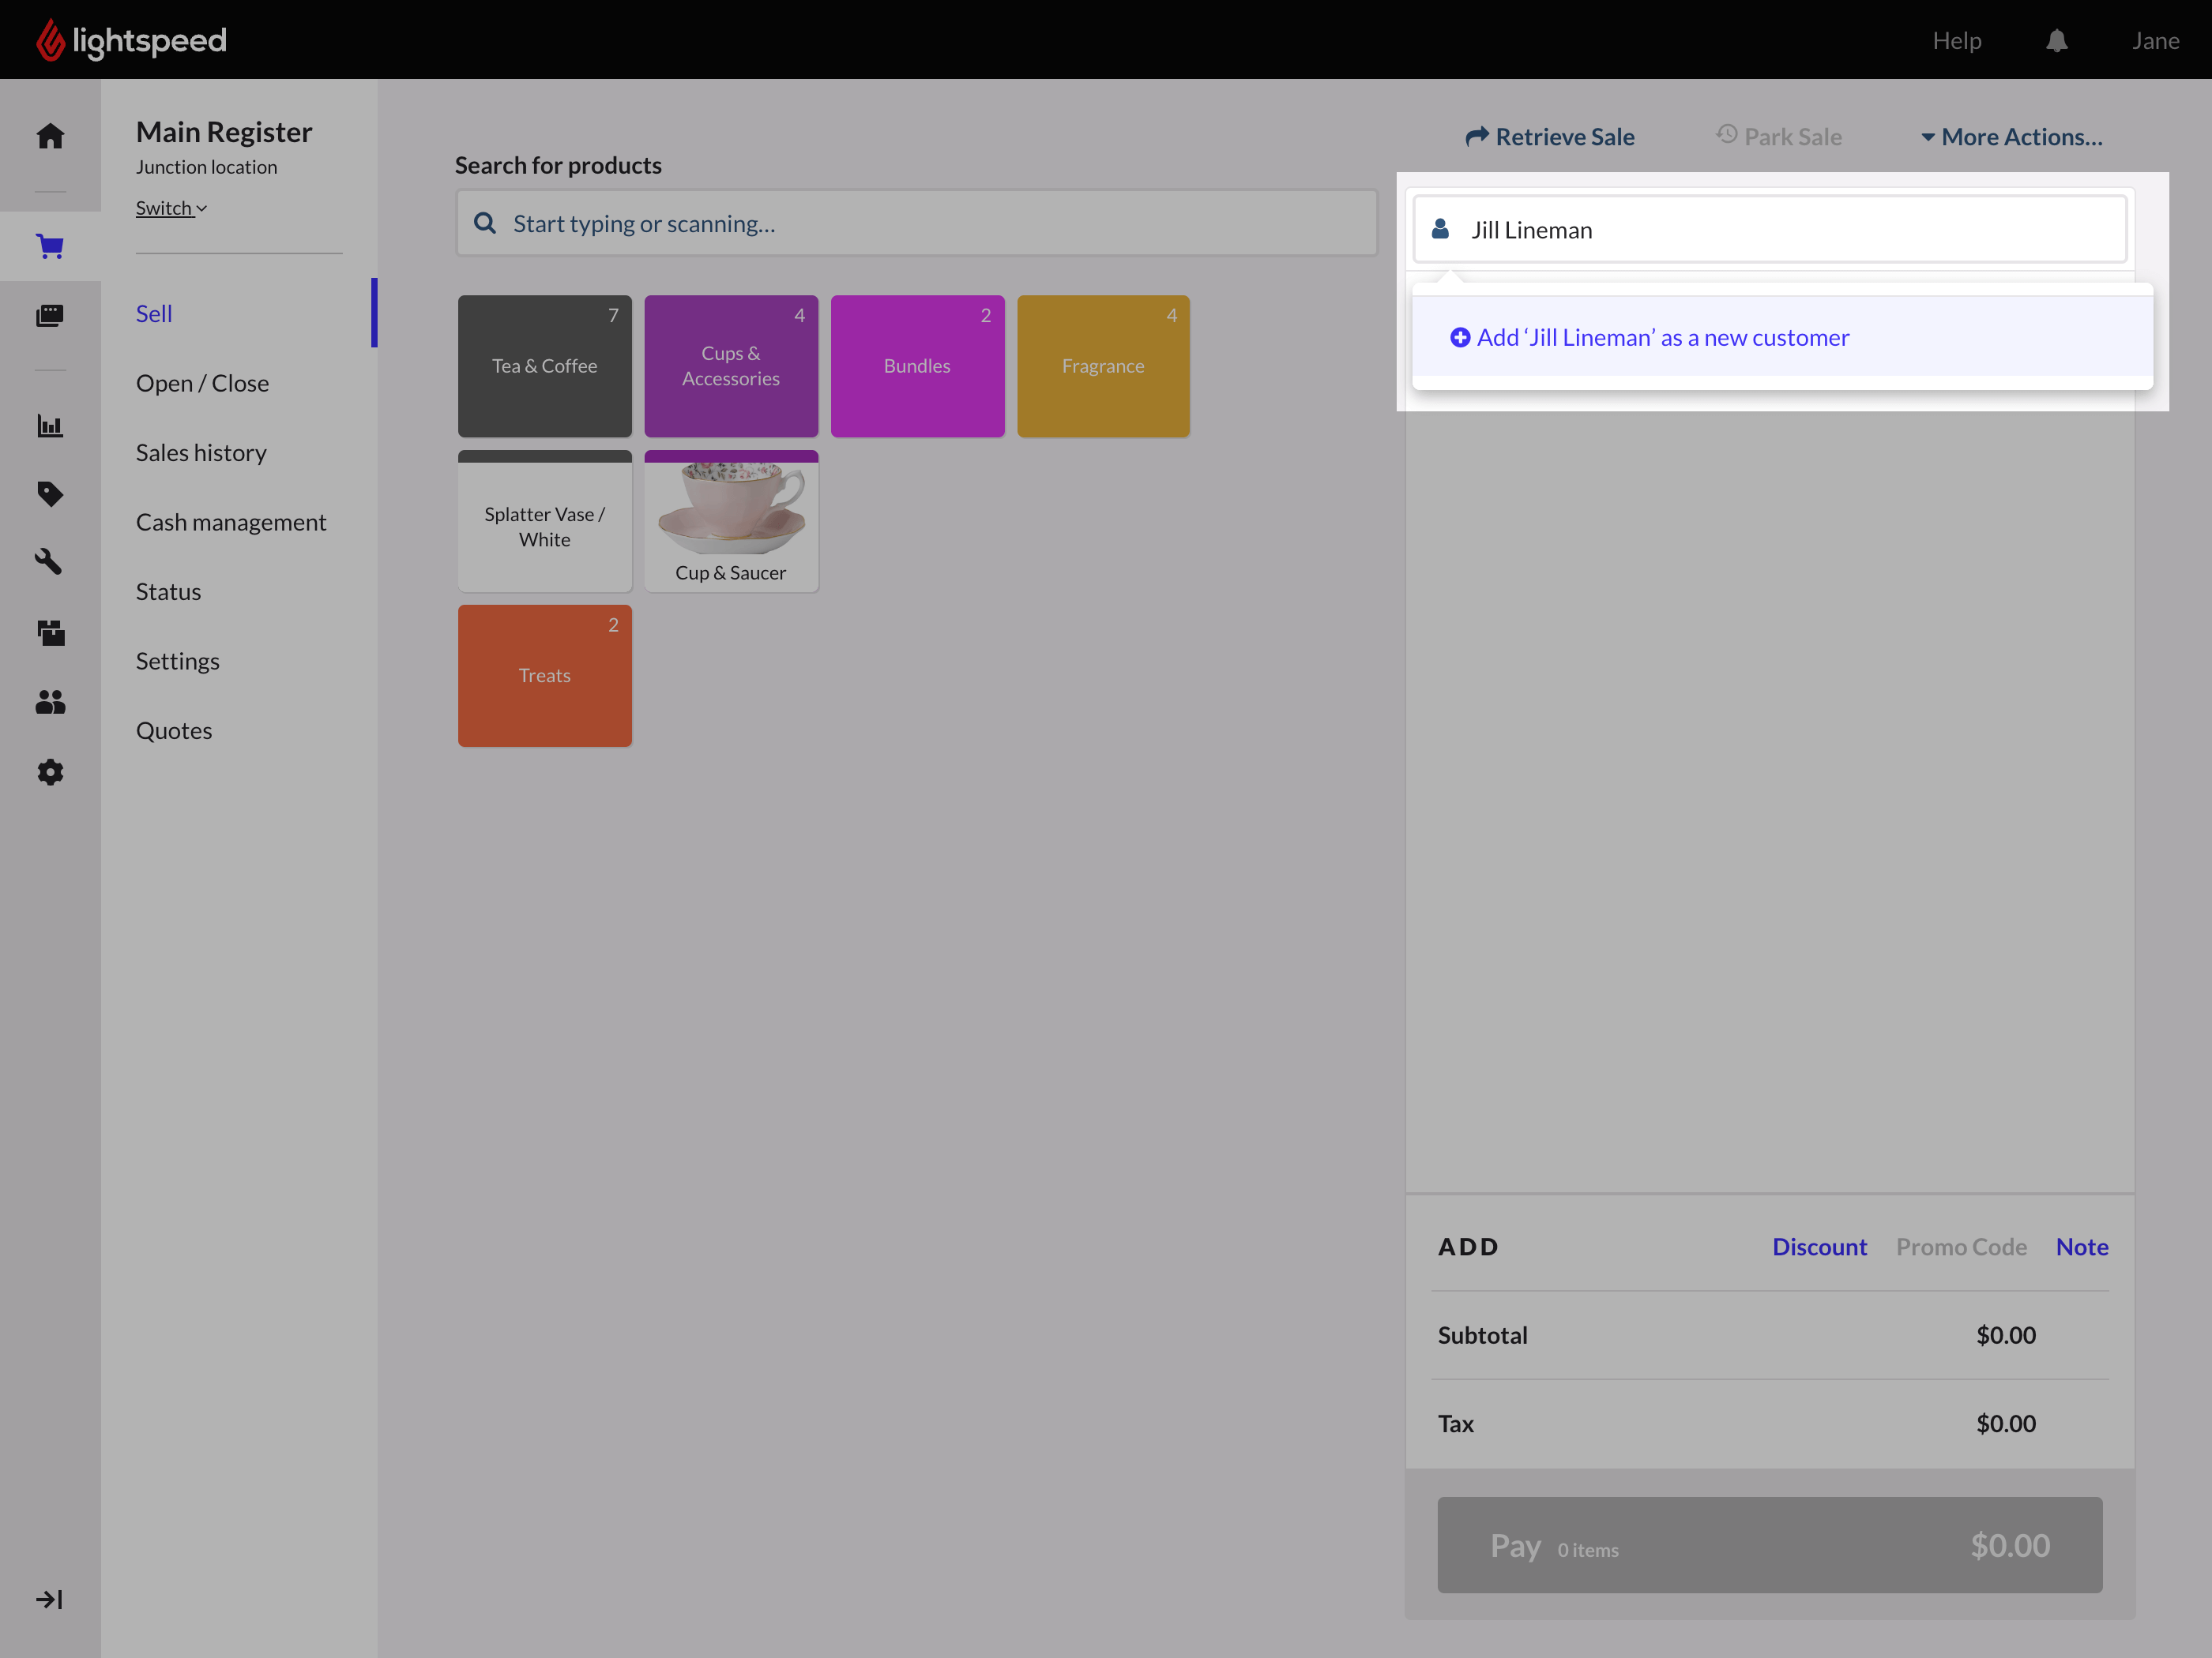
Task: Click the price tag products icon
Action: coord(50,493)
